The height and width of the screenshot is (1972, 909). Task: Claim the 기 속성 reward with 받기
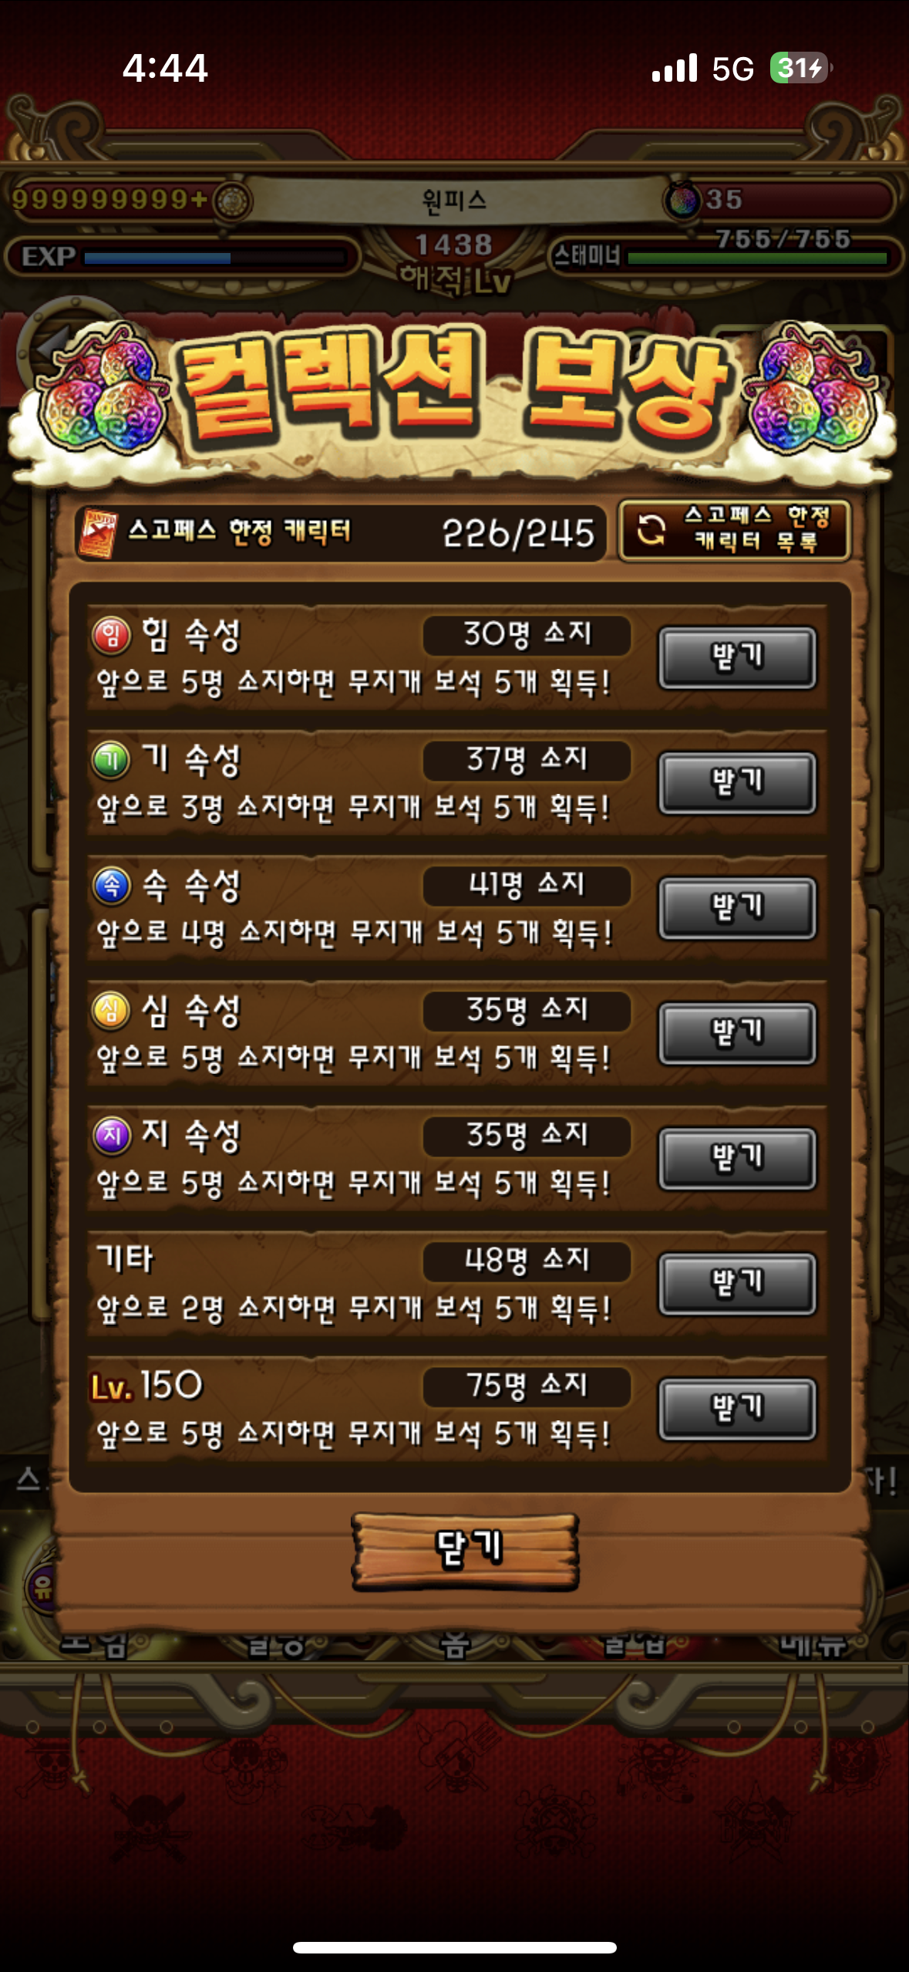737,783
